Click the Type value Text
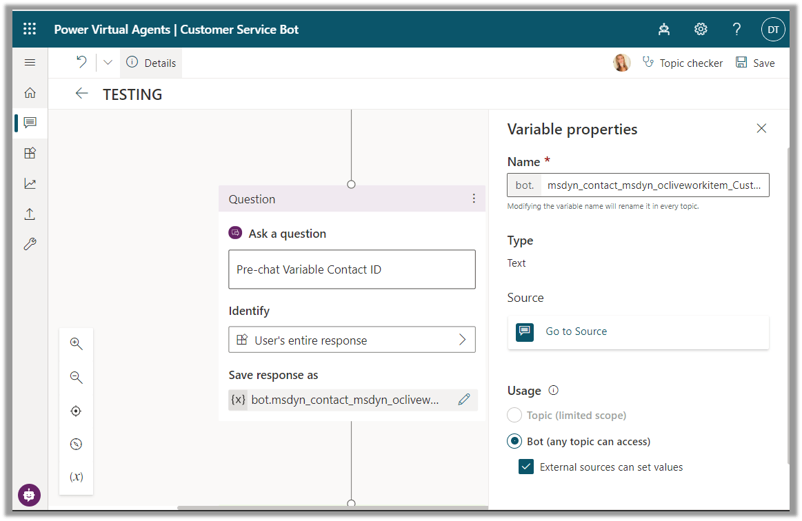 [517, 263]
